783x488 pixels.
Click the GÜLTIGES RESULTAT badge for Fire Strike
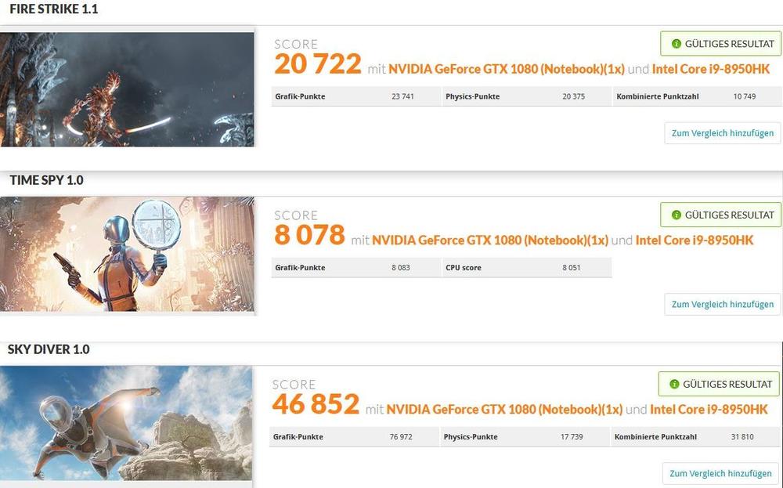(720, 44)
